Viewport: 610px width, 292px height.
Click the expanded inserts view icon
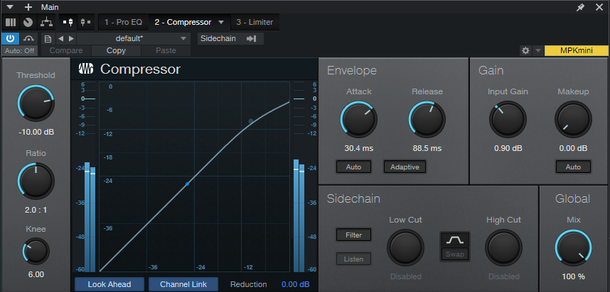point(68,22)
